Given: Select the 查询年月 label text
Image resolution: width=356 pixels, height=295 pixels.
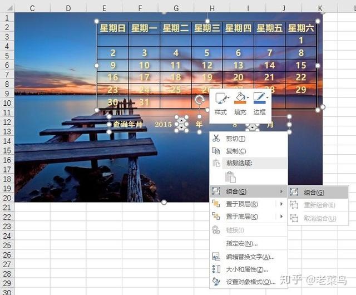Looking at the screenshot, I should coord(128,124).
